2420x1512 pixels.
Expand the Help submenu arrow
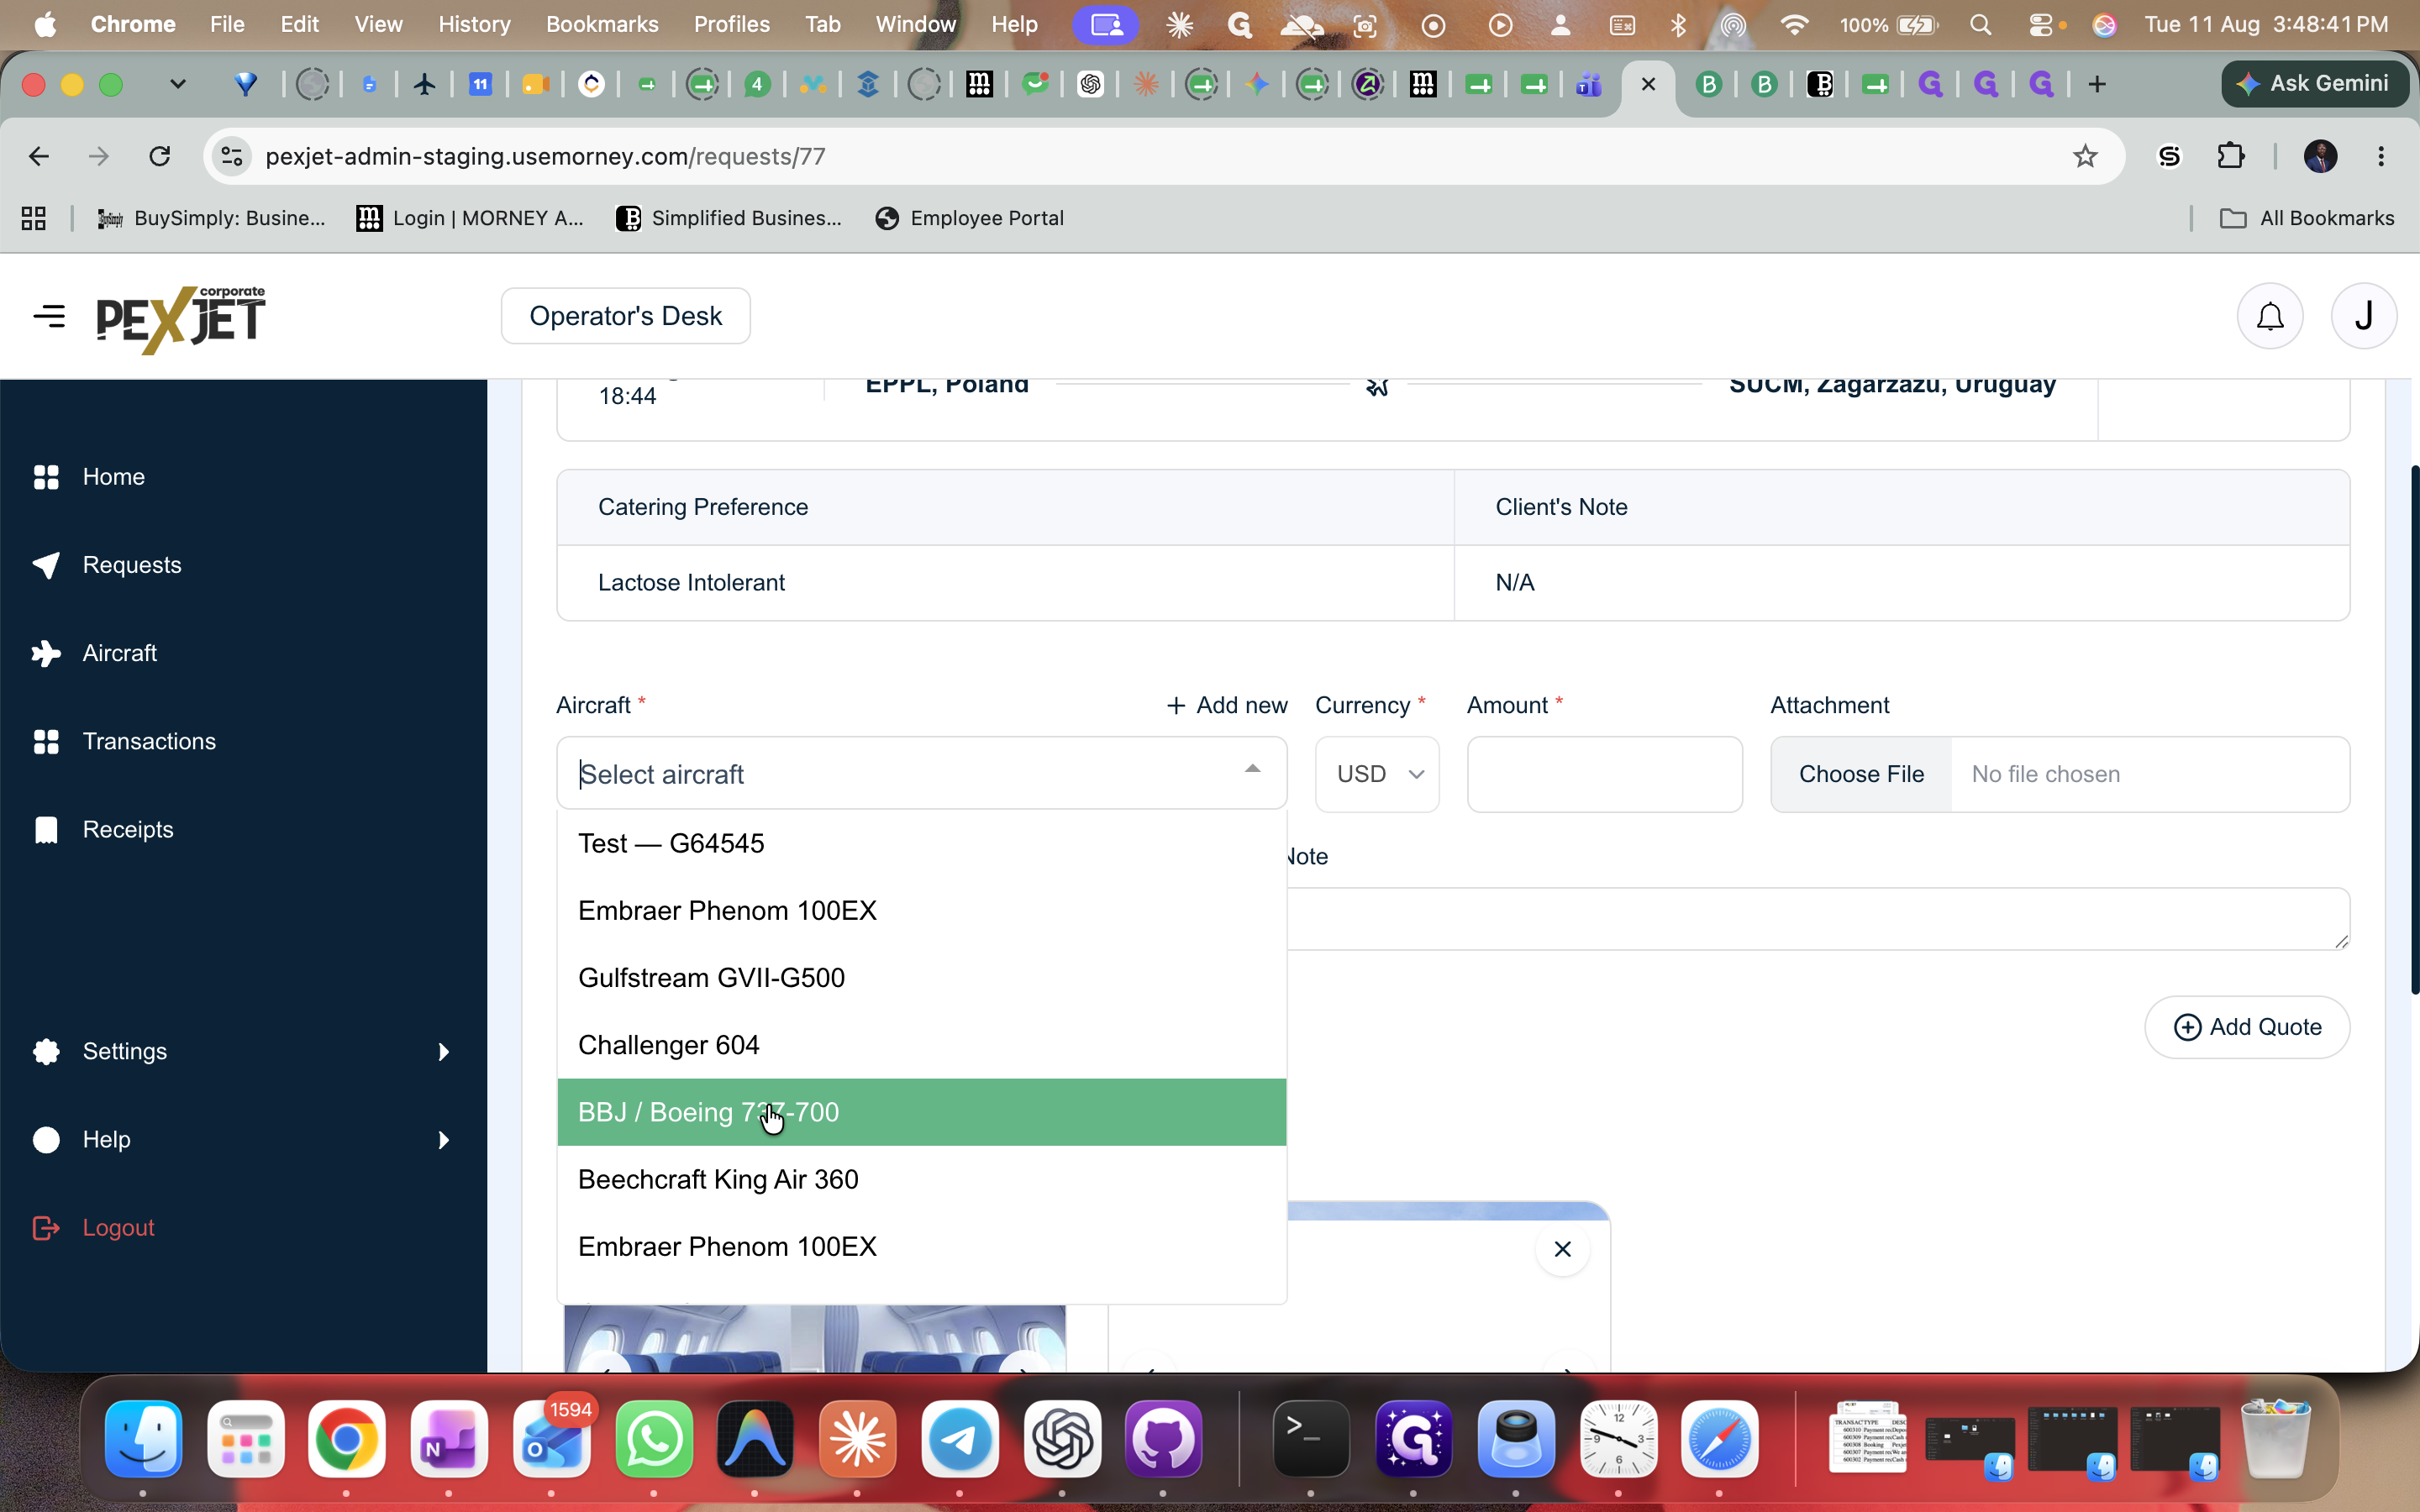coord(444,1140)
